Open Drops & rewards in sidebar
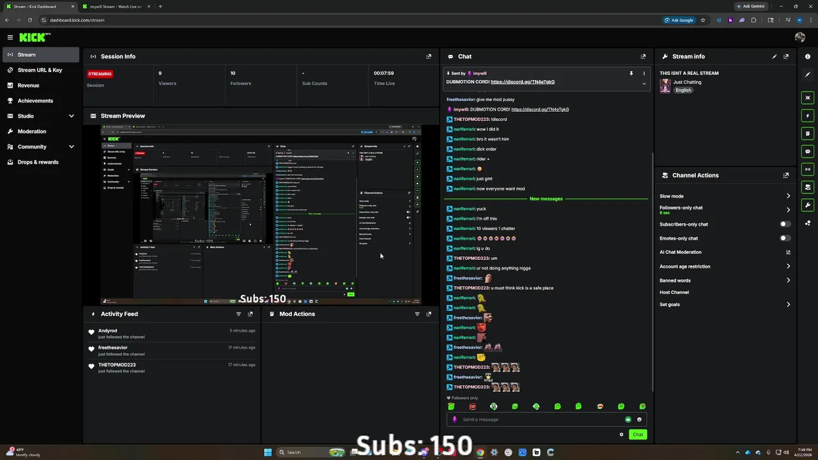The width and height of the screenshot is (818, 460). point(40,162)
